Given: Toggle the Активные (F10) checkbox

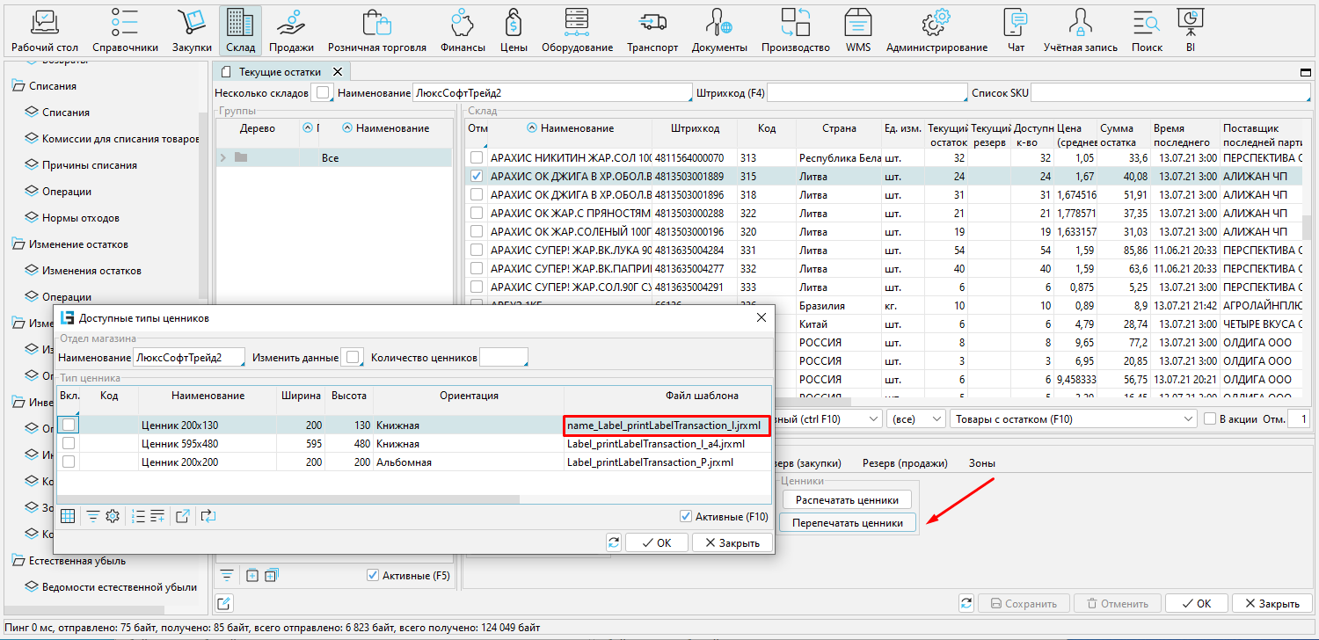Looking at the screenshot, I should tap(686, 517).
